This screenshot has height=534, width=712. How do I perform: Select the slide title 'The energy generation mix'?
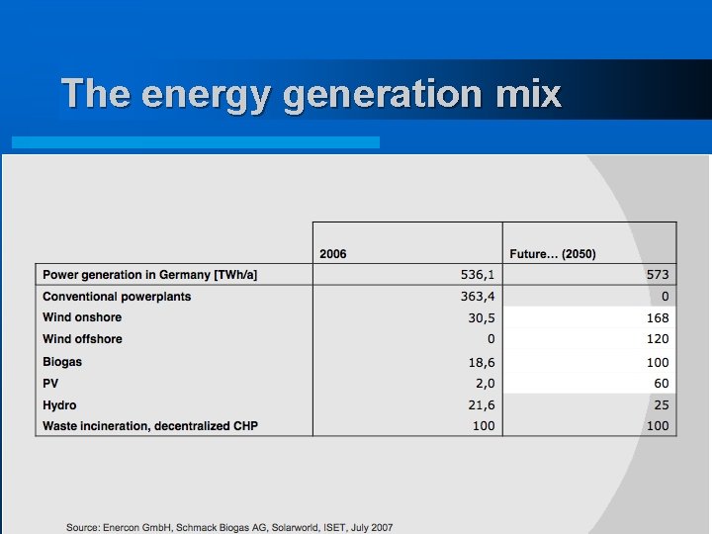point(311,95)
